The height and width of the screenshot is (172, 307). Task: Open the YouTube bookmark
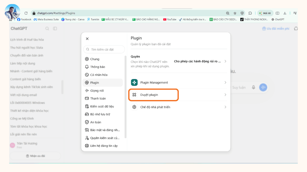(x=170, y=19)
